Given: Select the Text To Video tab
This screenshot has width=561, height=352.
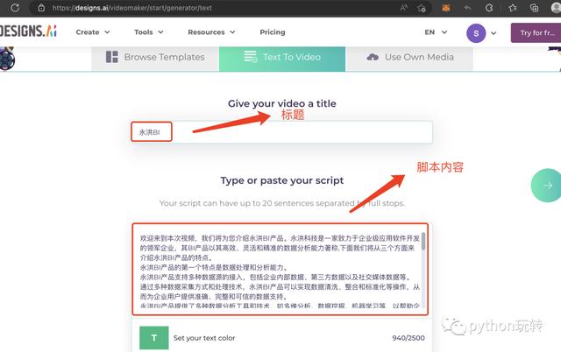Looking at the screenshot, I should 282,57.
